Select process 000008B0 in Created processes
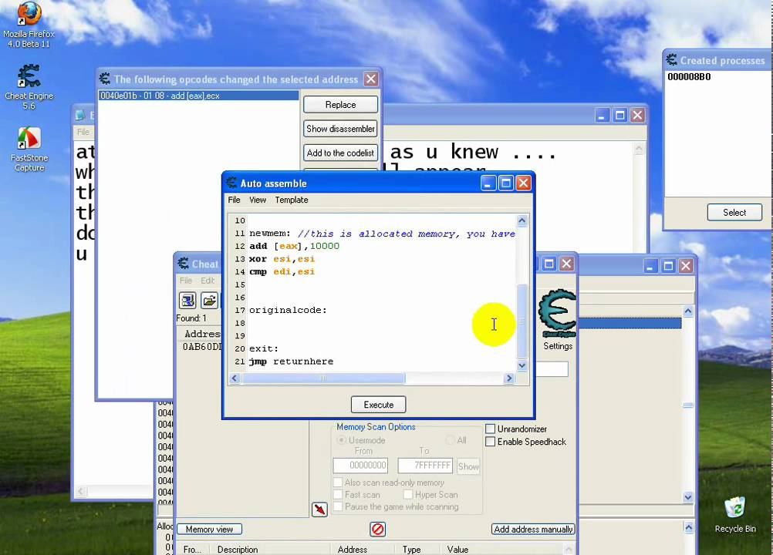Image resolution: width=773 pixels, height=555 pixels. click(689, 77)
